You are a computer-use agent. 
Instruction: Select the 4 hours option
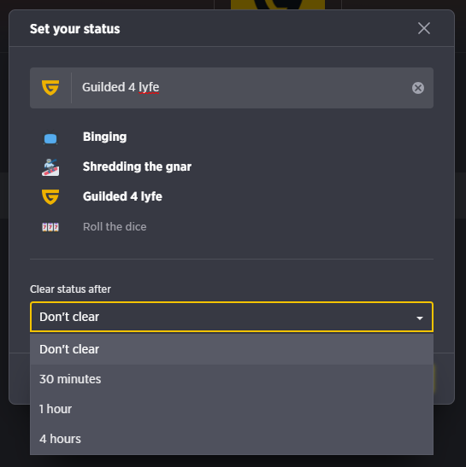click(232, 439)
